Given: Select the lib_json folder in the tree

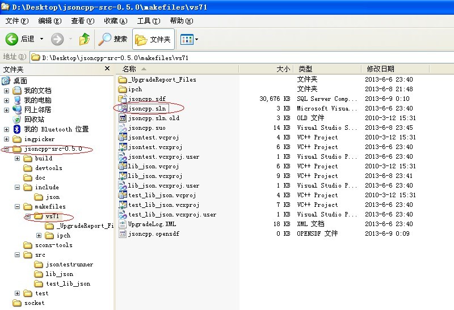Looking at the screenshot, I should [54, 274].
